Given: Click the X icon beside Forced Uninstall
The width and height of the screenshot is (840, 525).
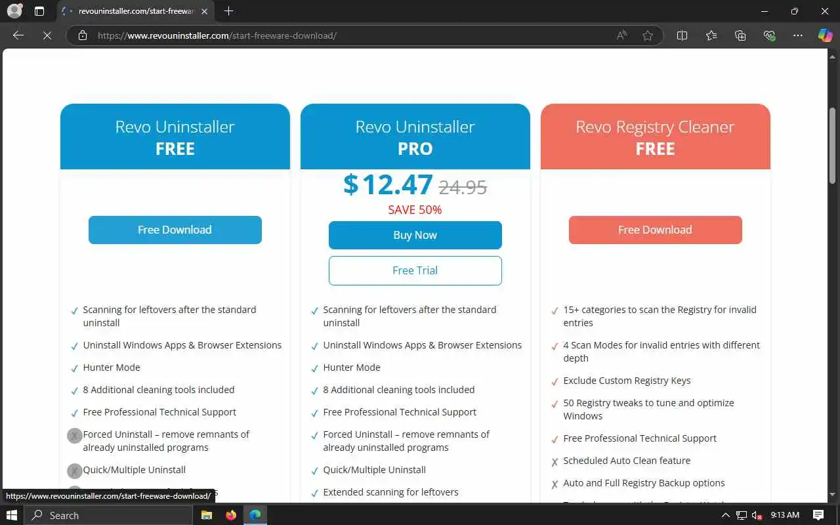Looking at the screenshot, I should point(75,435).
